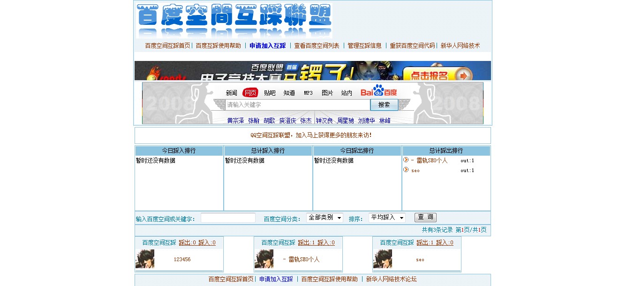Open the 平均踩入 sort order dropdown
Viewport: 627px width, 286px height.
coord(387,218)
